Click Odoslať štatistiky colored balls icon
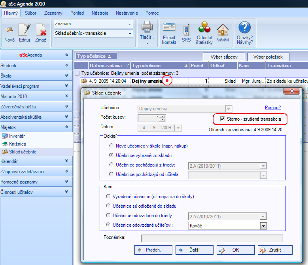 point(204,27)
